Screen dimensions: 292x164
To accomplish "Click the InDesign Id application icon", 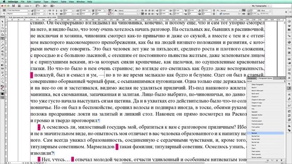I will pyautogui.click(x=13, y=6).
